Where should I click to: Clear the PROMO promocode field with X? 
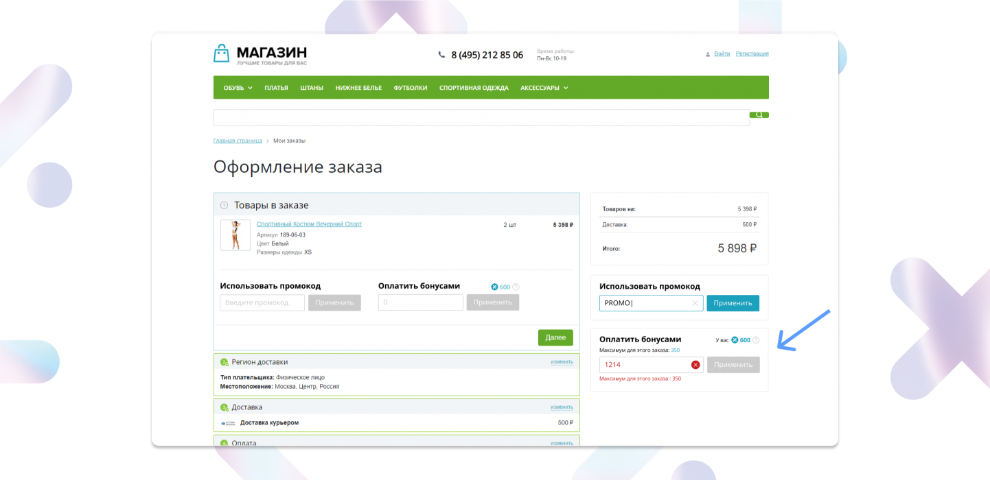click(x=695, y=303)
